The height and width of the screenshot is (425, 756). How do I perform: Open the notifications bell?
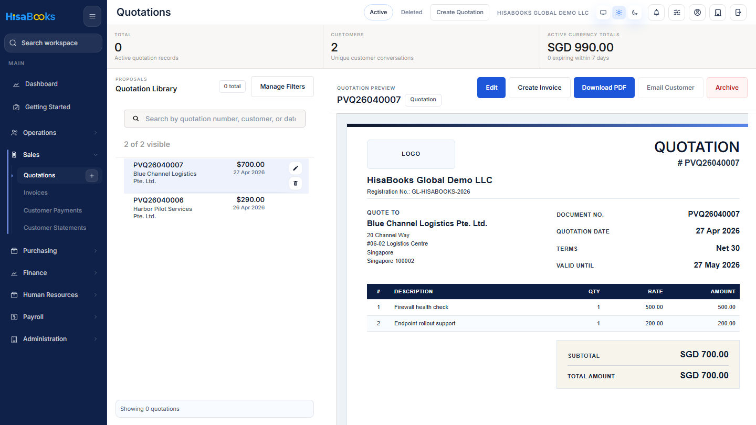(656, 13)
